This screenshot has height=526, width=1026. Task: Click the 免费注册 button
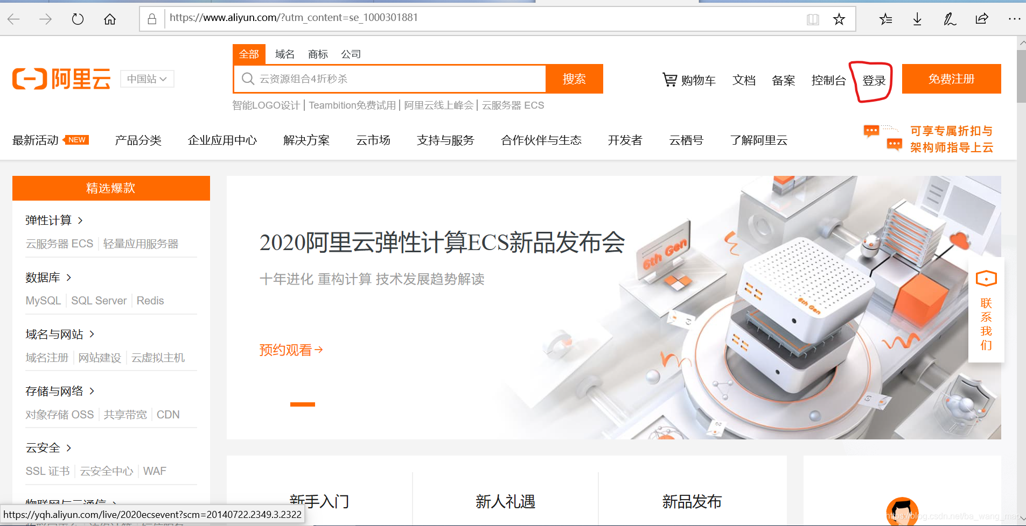pyautogui.click(x=951, y=79)
